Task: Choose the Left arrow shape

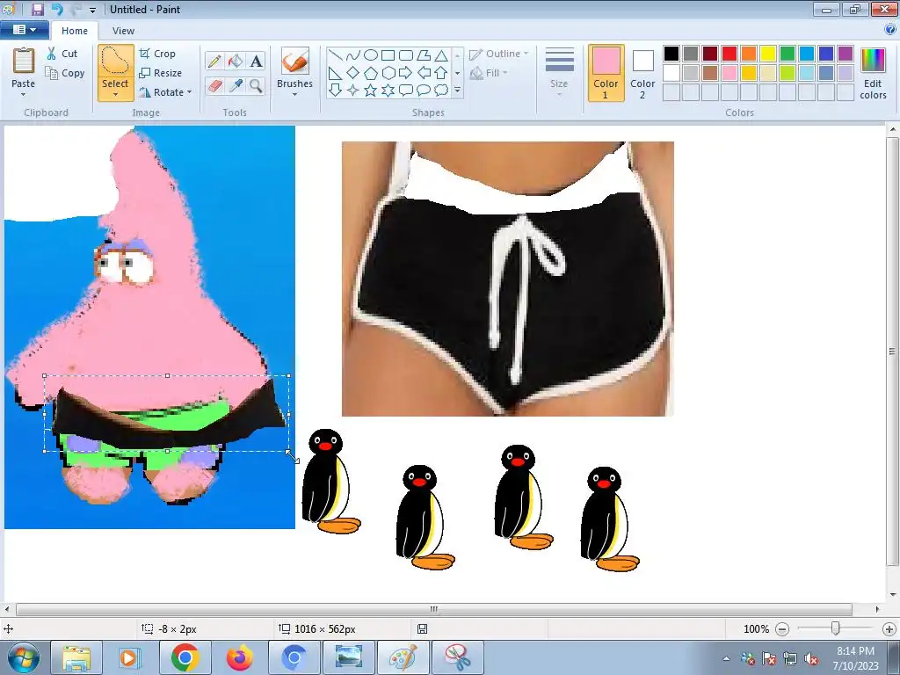Action: [424, 73]
